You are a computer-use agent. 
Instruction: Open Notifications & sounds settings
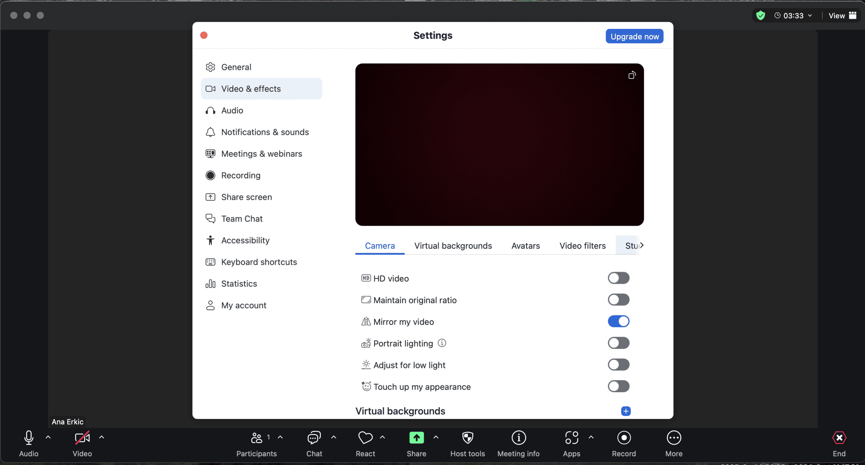(261, 132)
